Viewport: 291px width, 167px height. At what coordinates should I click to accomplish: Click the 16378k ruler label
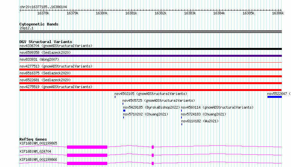pyautogui.click(x=43, y=13)
